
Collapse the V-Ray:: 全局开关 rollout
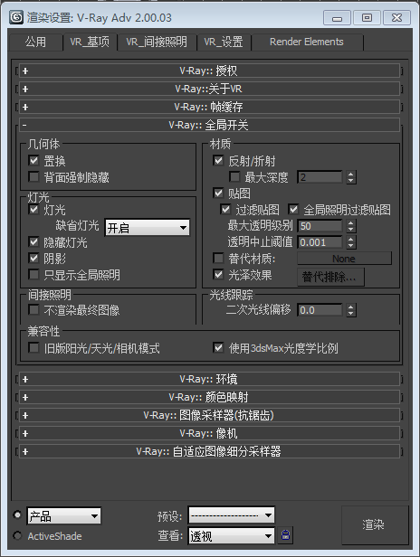pos(209,125)
